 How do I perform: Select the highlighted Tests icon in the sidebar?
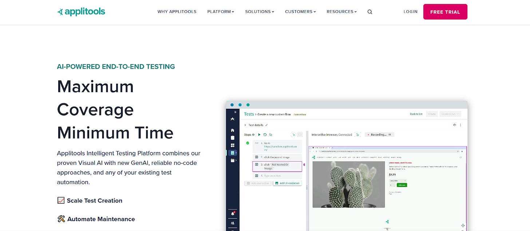pos(233,153)
